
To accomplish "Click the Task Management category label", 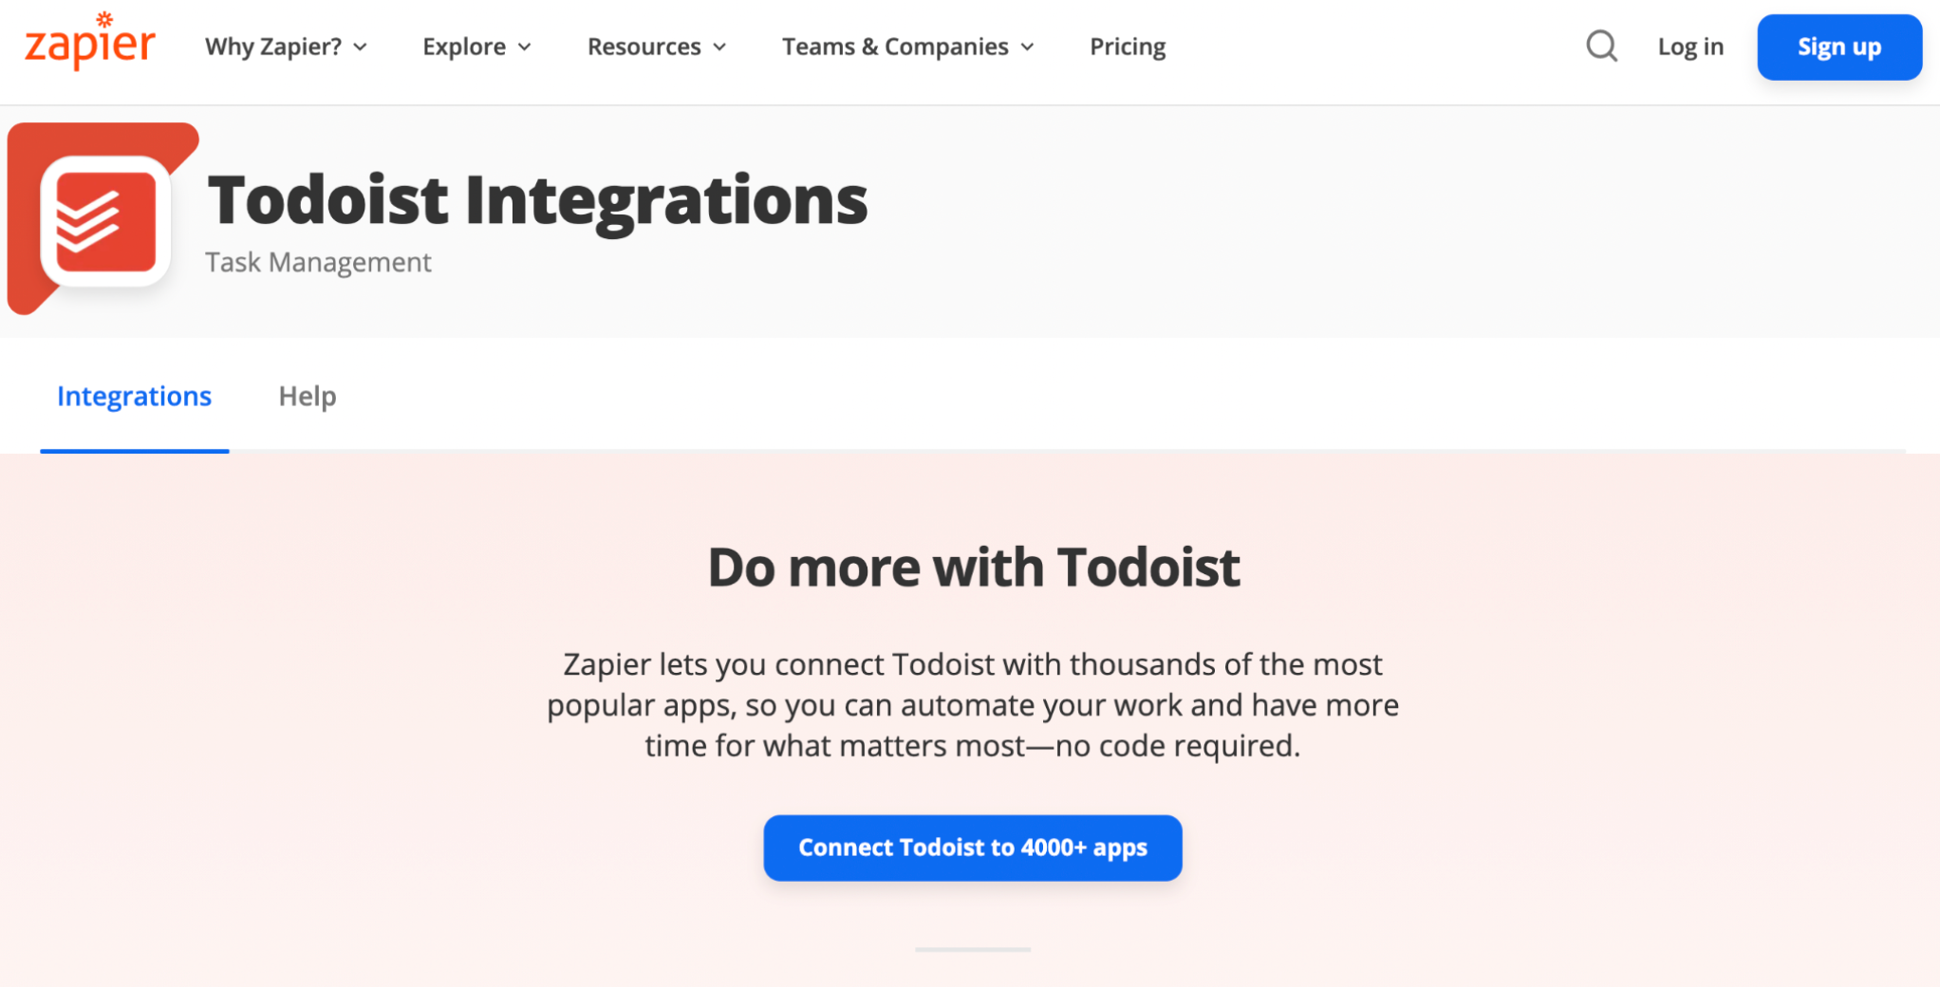I will 318,262.
